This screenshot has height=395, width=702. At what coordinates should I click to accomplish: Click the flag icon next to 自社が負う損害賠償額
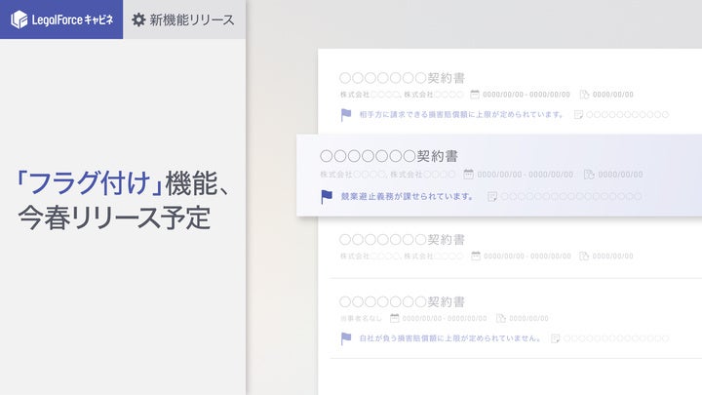[x=346, y=338]
